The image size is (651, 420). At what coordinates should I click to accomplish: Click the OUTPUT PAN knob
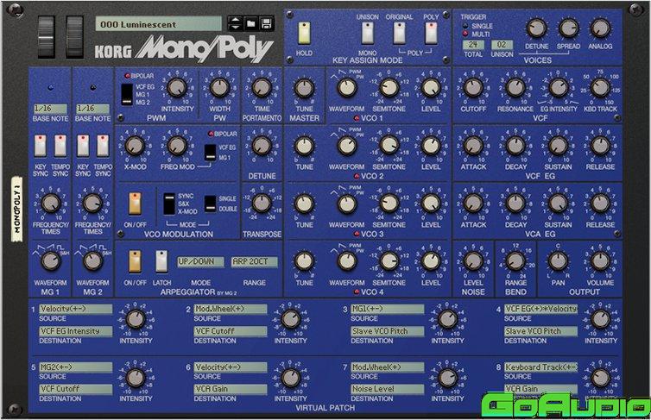coord(558,261)
